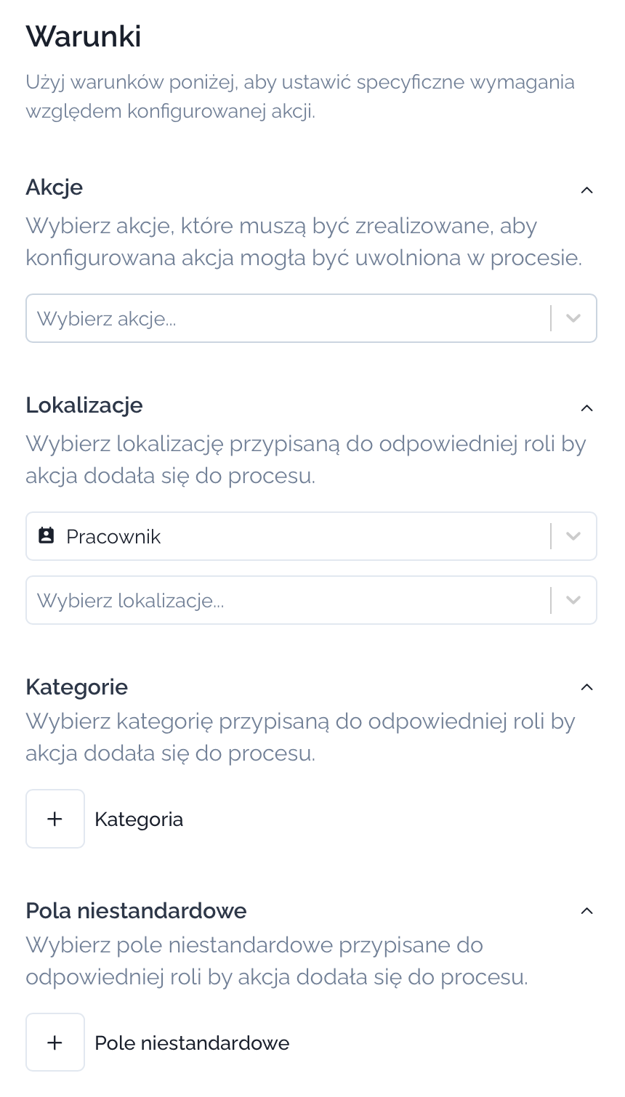Click the plus icon for Pole niestandardowe
The image size is (625, 1097).
[x=55, y=1043]
